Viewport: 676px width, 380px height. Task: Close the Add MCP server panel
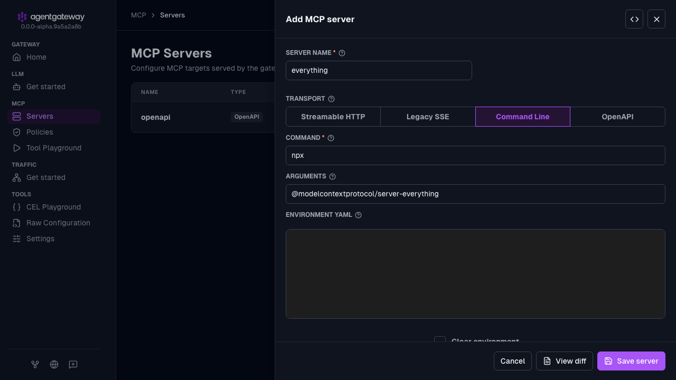point(656,19)
